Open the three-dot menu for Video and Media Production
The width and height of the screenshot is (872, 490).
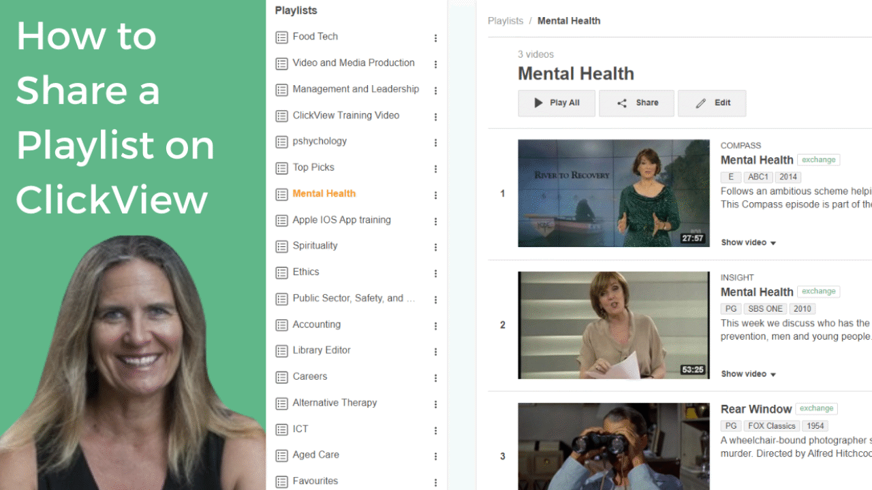coord(435,65)
